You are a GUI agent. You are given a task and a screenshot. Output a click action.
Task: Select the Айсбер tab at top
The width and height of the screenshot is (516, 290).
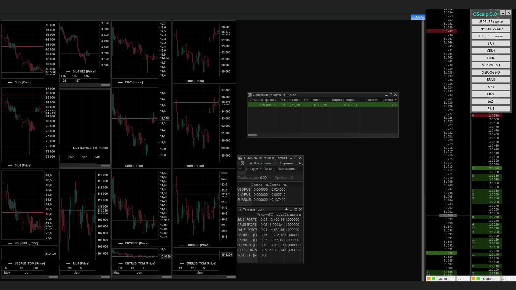419,17
